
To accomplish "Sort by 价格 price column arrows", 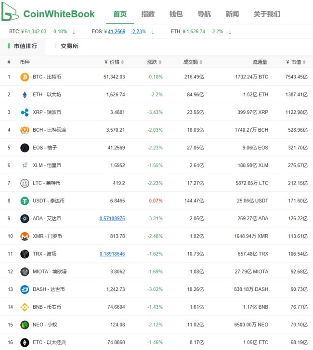I will click(122, 62).
